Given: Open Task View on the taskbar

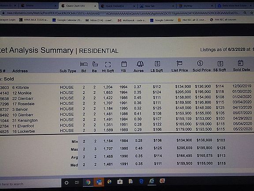Looking at the screenshot, I should pyautogui.click(x=77, y=183).
